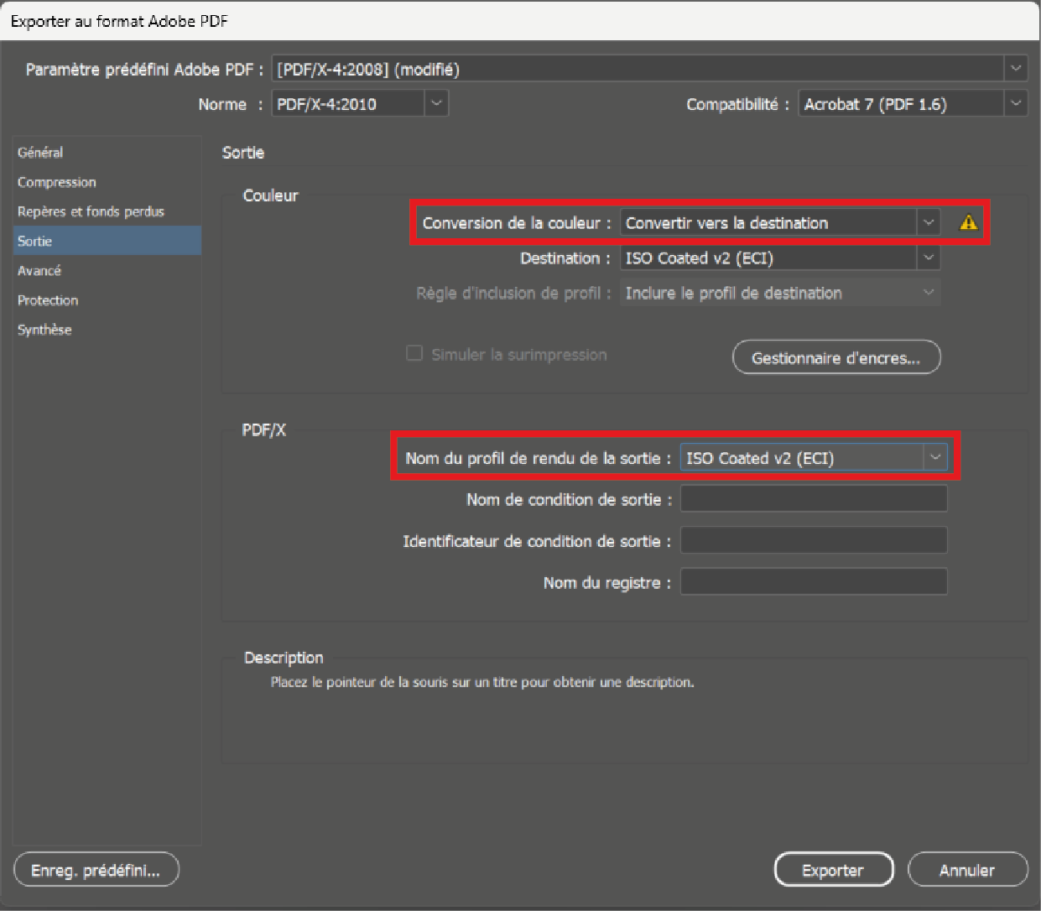
Task: Click the yellow warning icon beside color conversion
Action: [x=968, y=223]
